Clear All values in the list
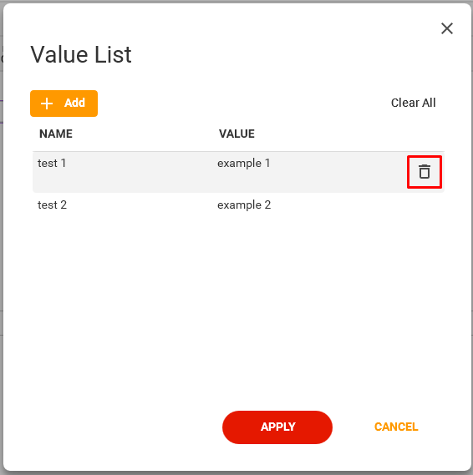 click(413, 103)
